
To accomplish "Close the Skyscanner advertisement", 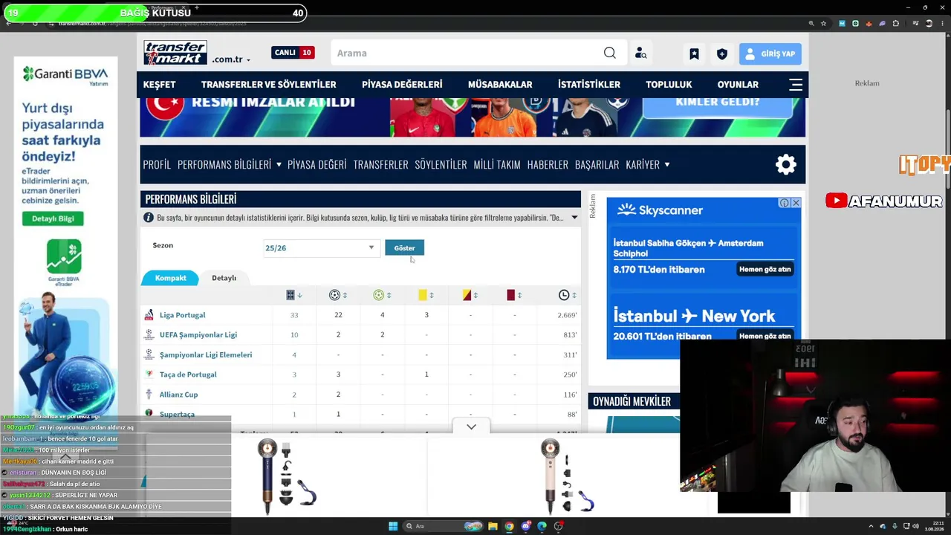I will pos(796,203).
